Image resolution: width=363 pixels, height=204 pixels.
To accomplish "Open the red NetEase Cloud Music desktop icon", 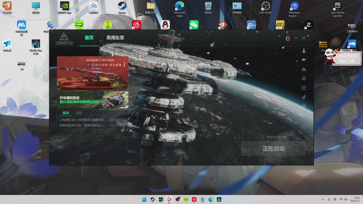I will click(137, 25).
